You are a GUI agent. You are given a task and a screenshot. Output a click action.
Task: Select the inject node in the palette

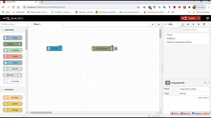point(13,38)
